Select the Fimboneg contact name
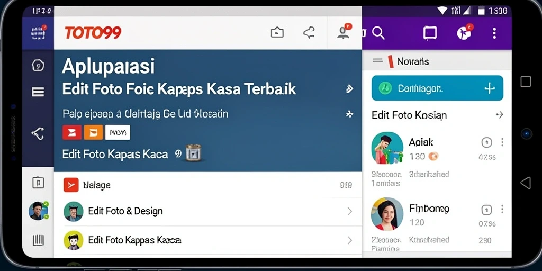 429,209
